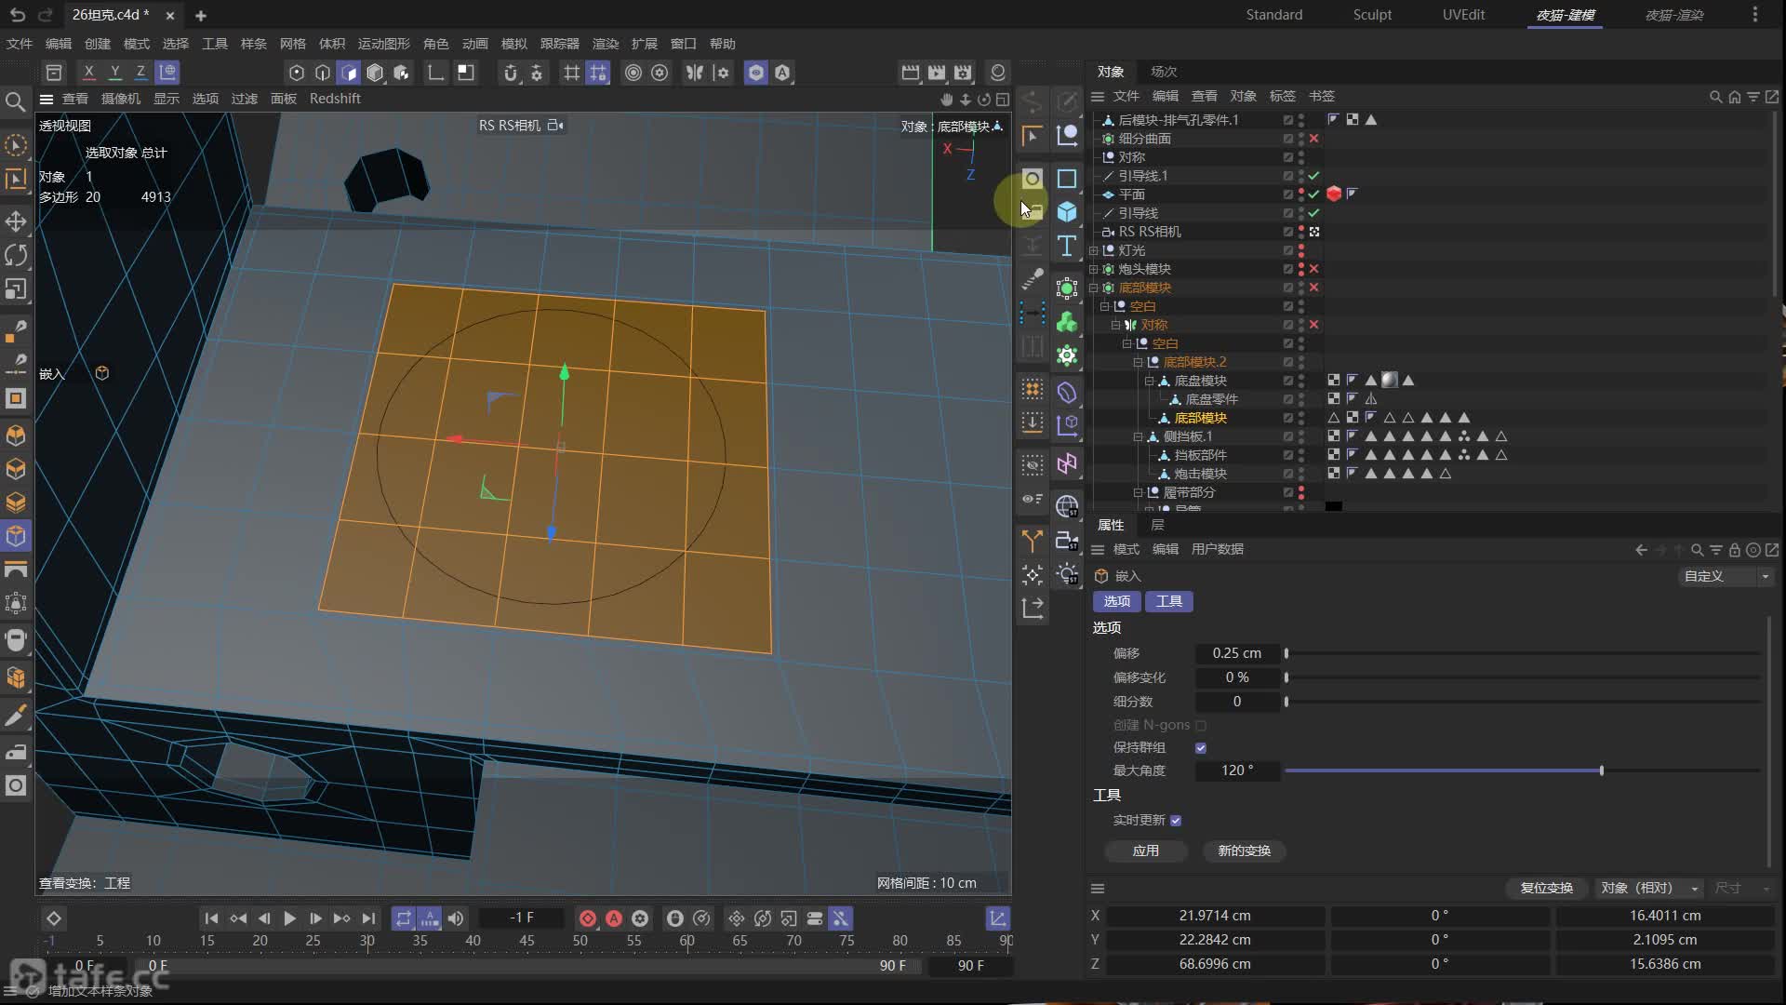
Task: Toggle the red X on 炮头模块 row
Action: click(1313, 269)
